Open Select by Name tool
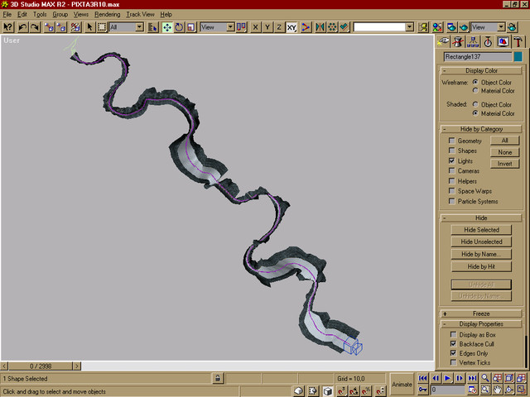 (x=152, y=27)
